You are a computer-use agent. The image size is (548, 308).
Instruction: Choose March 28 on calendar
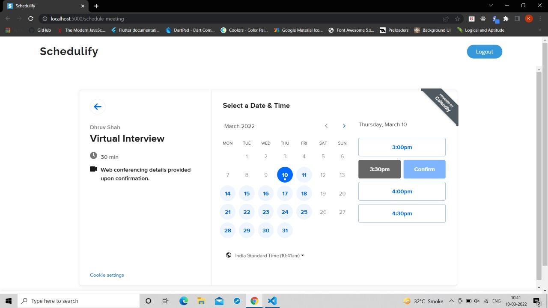pyautogui.click(x=228, y=231)
